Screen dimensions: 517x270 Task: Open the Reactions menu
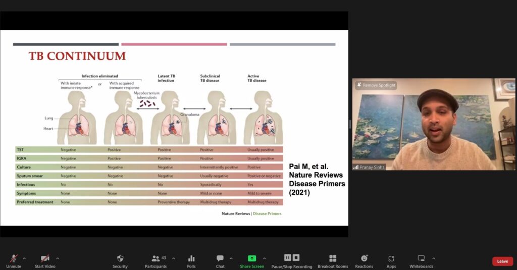click(x=364, y=258)
